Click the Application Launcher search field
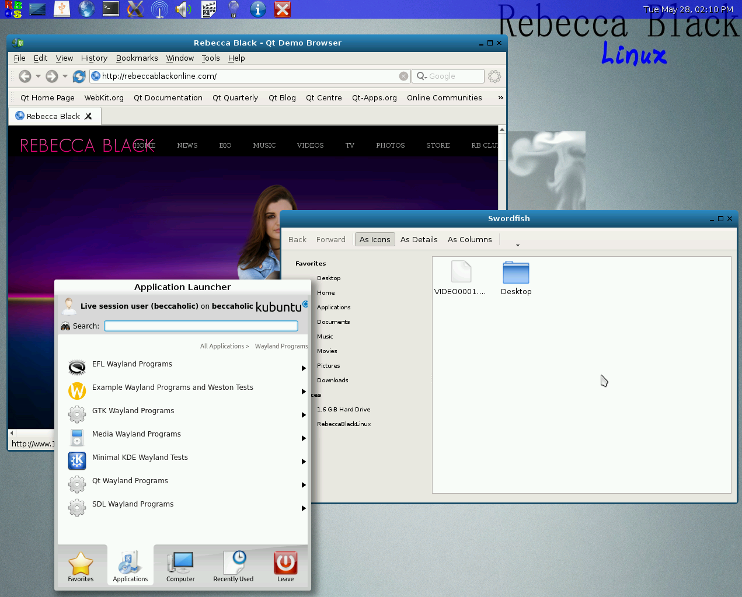The image size is (742, 597). pyautogui.click(x=201, y=326)
